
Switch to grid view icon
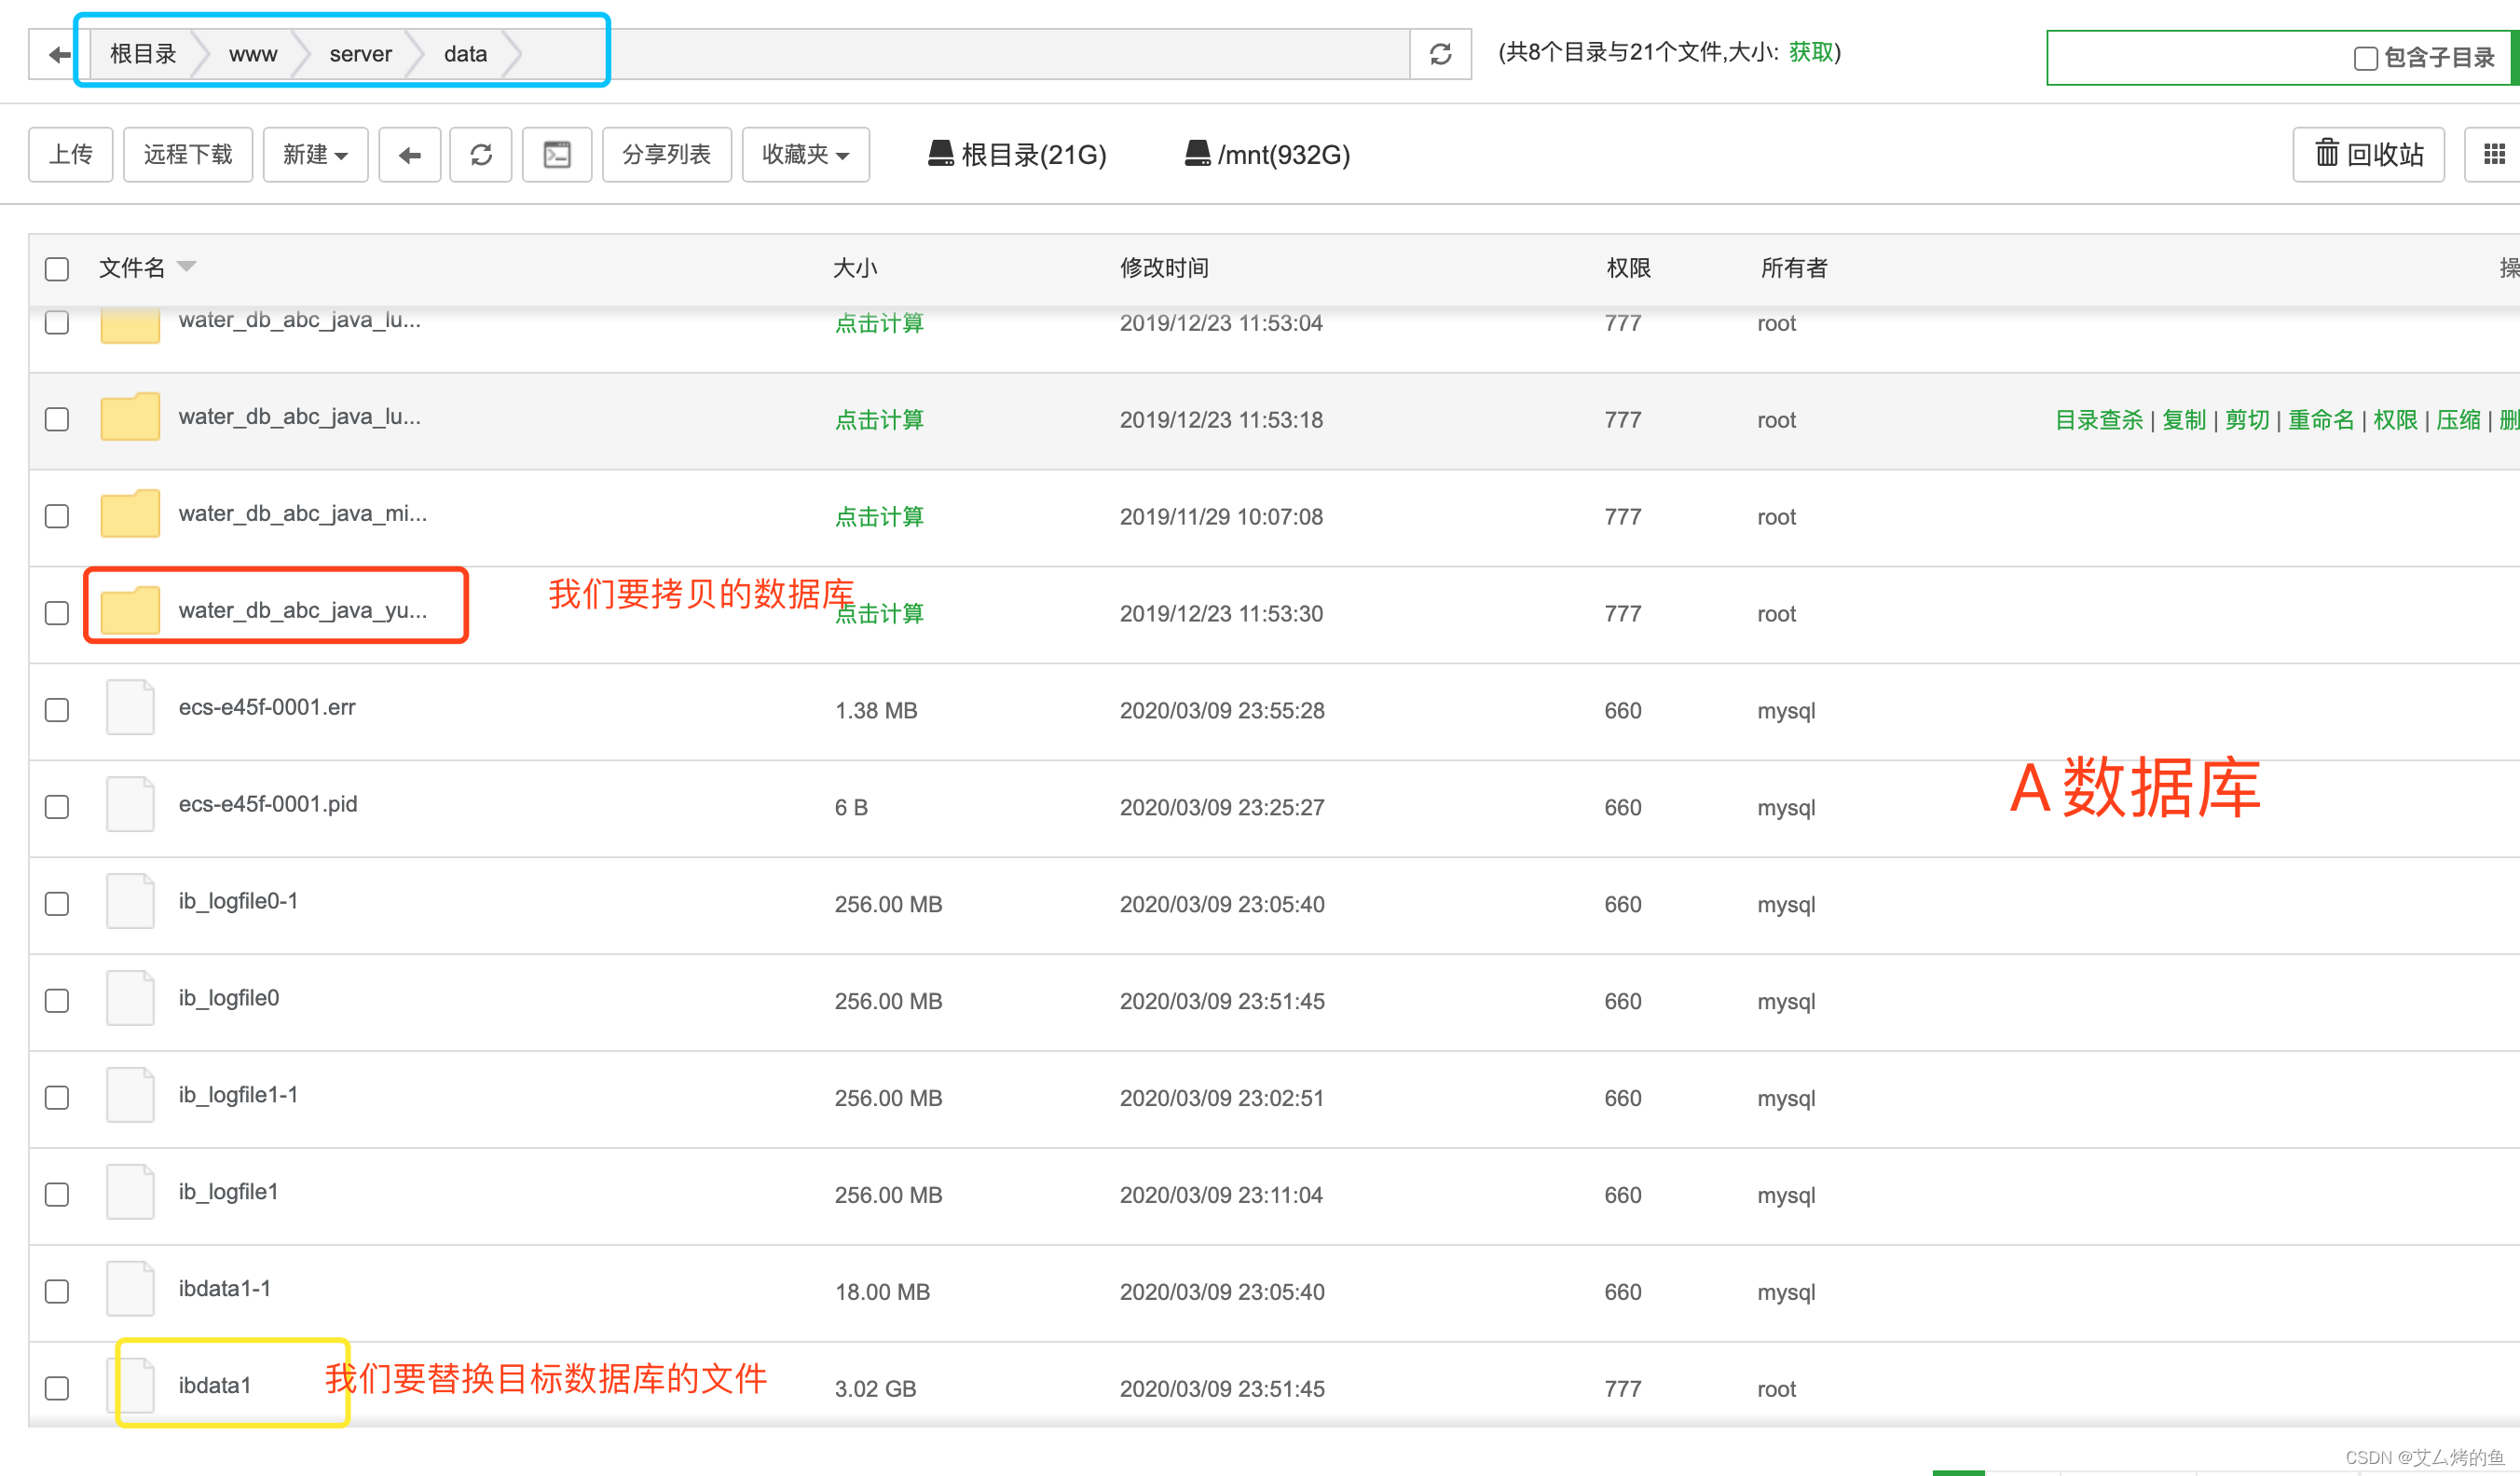pos(2494,154)
